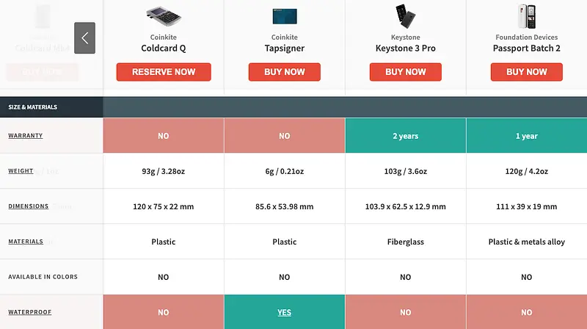Open Passport Batch 2 title link
This screenshot has height=329, width=587.
[526, 49]
